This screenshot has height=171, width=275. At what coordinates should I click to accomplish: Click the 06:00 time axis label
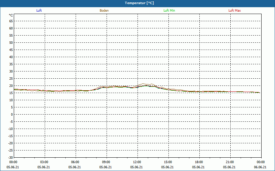(x=75, y=162)
